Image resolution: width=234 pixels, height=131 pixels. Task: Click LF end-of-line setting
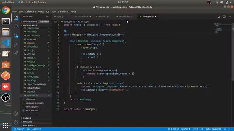(202, 129)
